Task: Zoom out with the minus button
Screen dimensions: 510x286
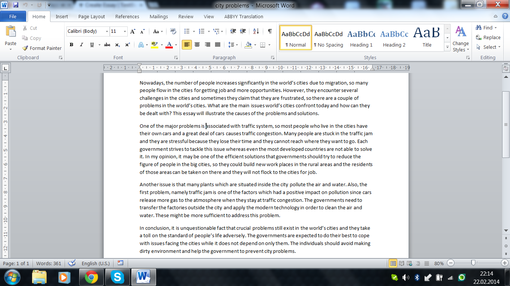Action: (x=451, y=263)
